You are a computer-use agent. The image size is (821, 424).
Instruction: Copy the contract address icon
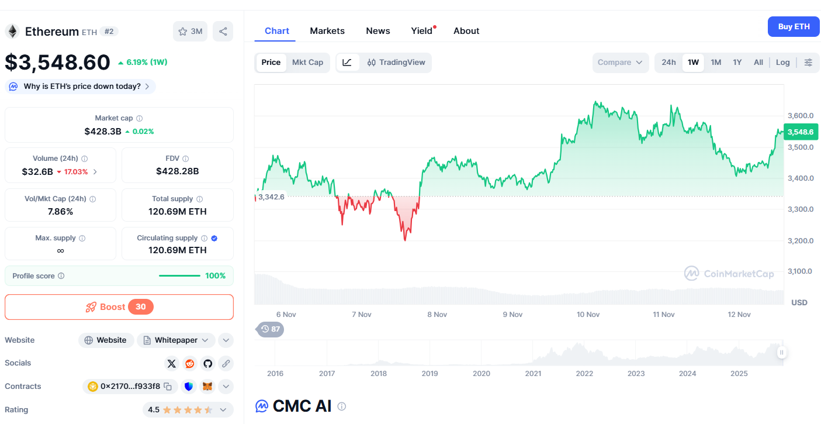click(168, 387)
